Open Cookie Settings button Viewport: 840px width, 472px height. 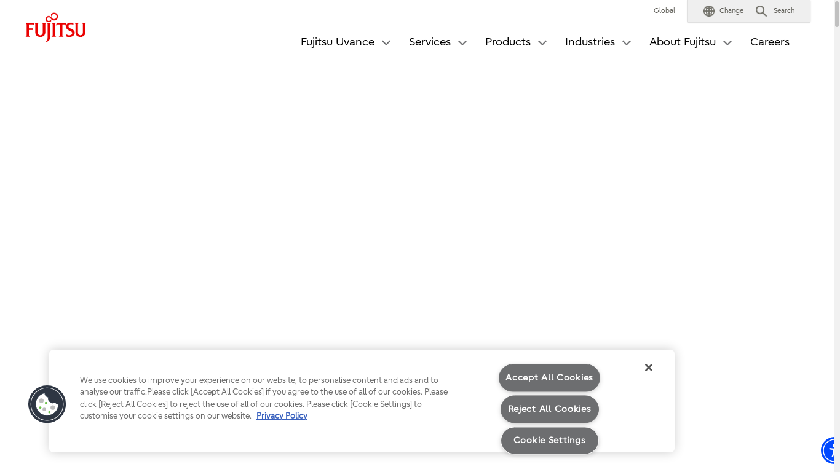point(549,441)
